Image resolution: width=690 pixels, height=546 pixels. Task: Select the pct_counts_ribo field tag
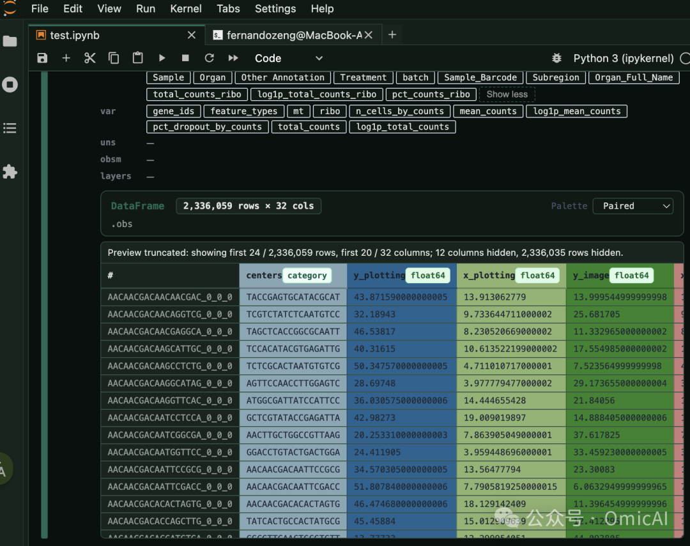point(431,94)
